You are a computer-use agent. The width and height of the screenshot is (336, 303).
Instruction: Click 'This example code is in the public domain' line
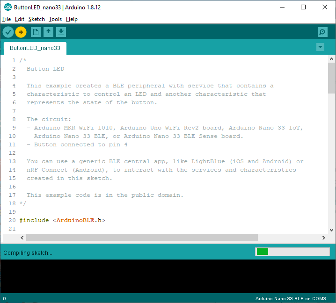tap(105, 195)
